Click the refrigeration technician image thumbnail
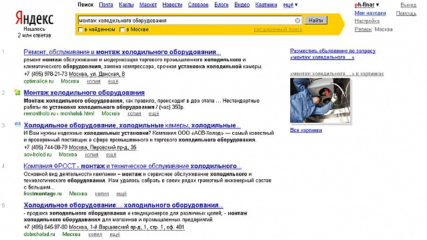The image size is (427, 240). [320, 101]
